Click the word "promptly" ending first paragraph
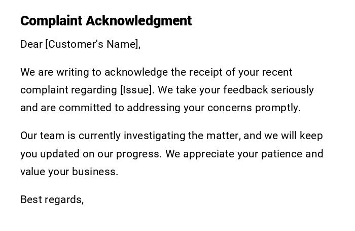 click(x=277, y=108)
